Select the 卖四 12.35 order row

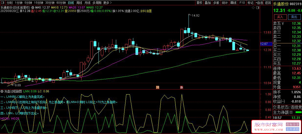[287, 28]
